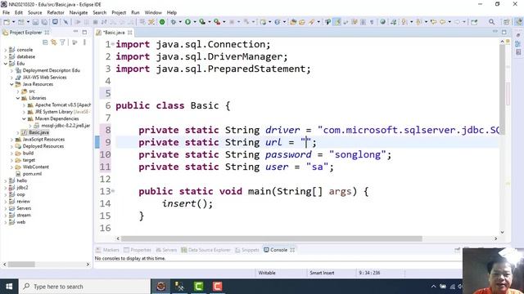Image resolution: width=524 pixels, height=294 pixels.
Task: Open the File menu
Action: (6, 12)
